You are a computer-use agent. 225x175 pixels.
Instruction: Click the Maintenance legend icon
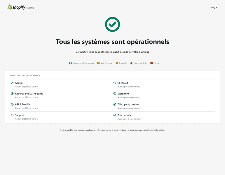(98, 63)
